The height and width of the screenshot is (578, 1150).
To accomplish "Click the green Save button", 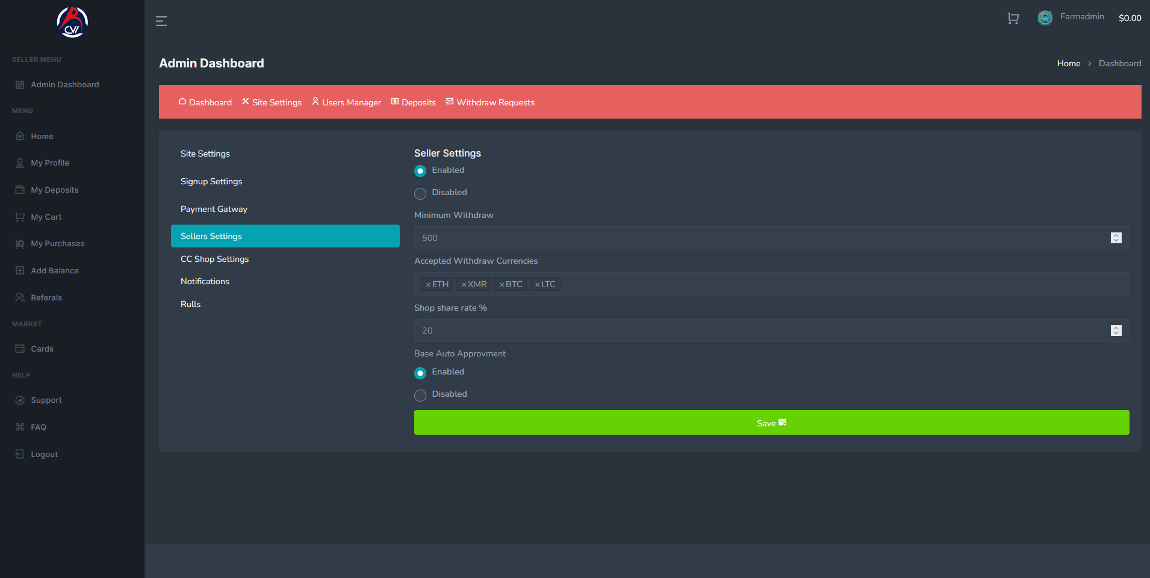I will [771, 423].
